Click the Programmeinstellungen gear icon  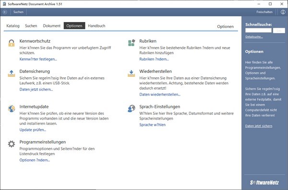[x=12, y=144]
